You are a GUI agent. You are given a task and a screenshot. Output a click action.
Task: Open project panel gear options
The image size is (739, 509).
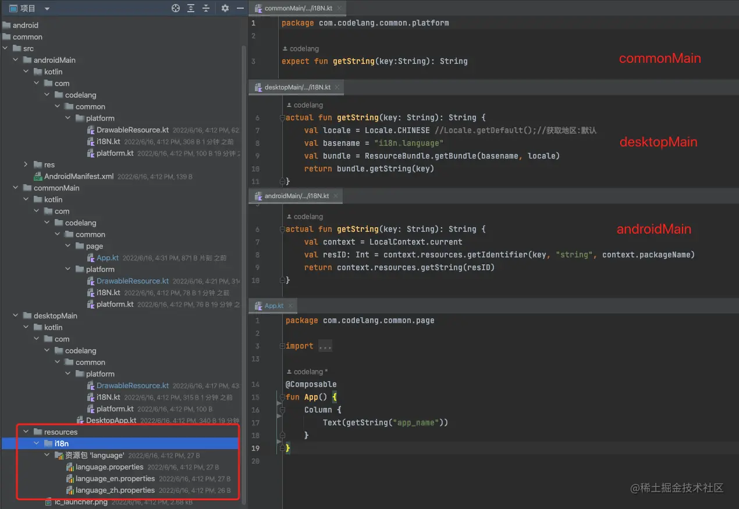[x=225, y=8]
